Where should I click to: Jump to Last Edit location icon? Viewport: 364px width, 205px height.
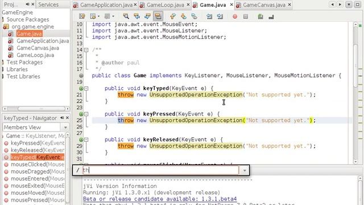pos(82,17)
